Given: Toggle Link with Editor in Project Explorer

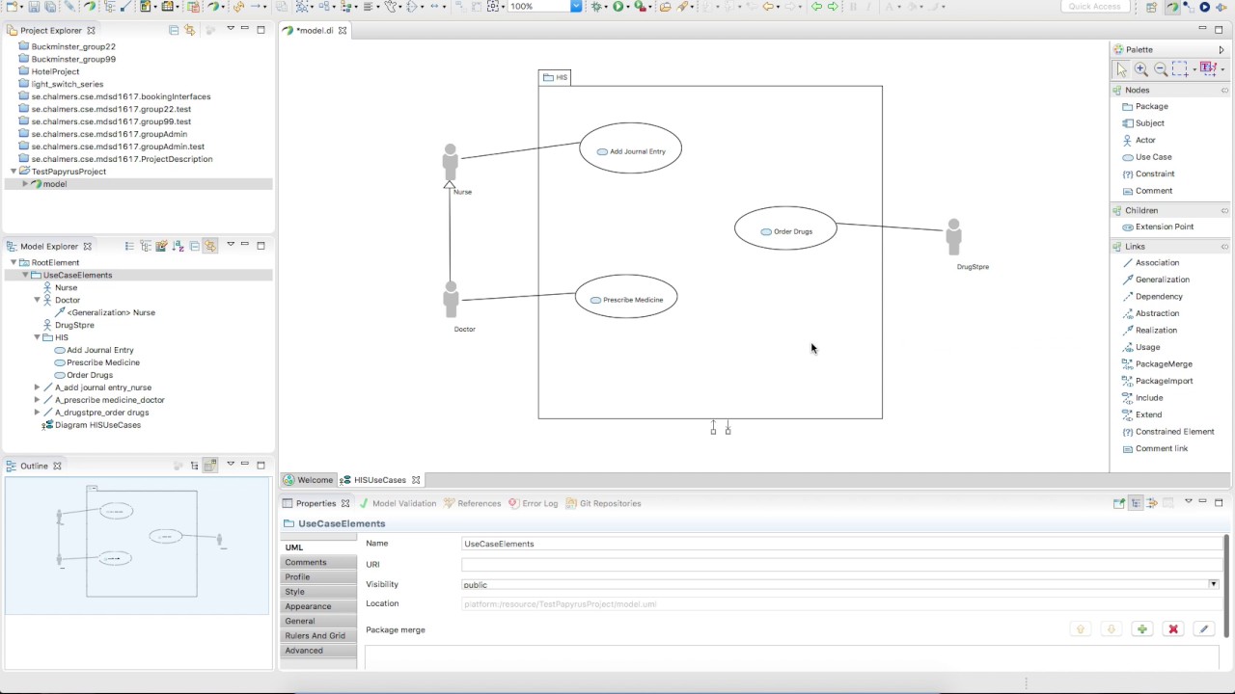Looking at the screenshot, I should click(189, 30).
